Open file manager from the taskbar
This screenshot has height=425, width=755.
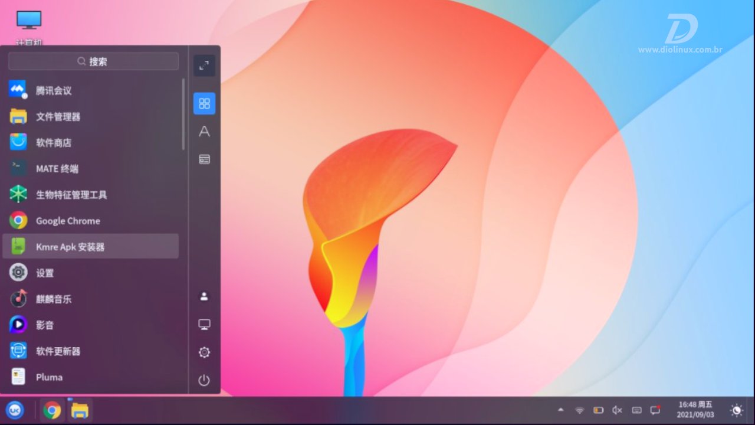point(80,410)
